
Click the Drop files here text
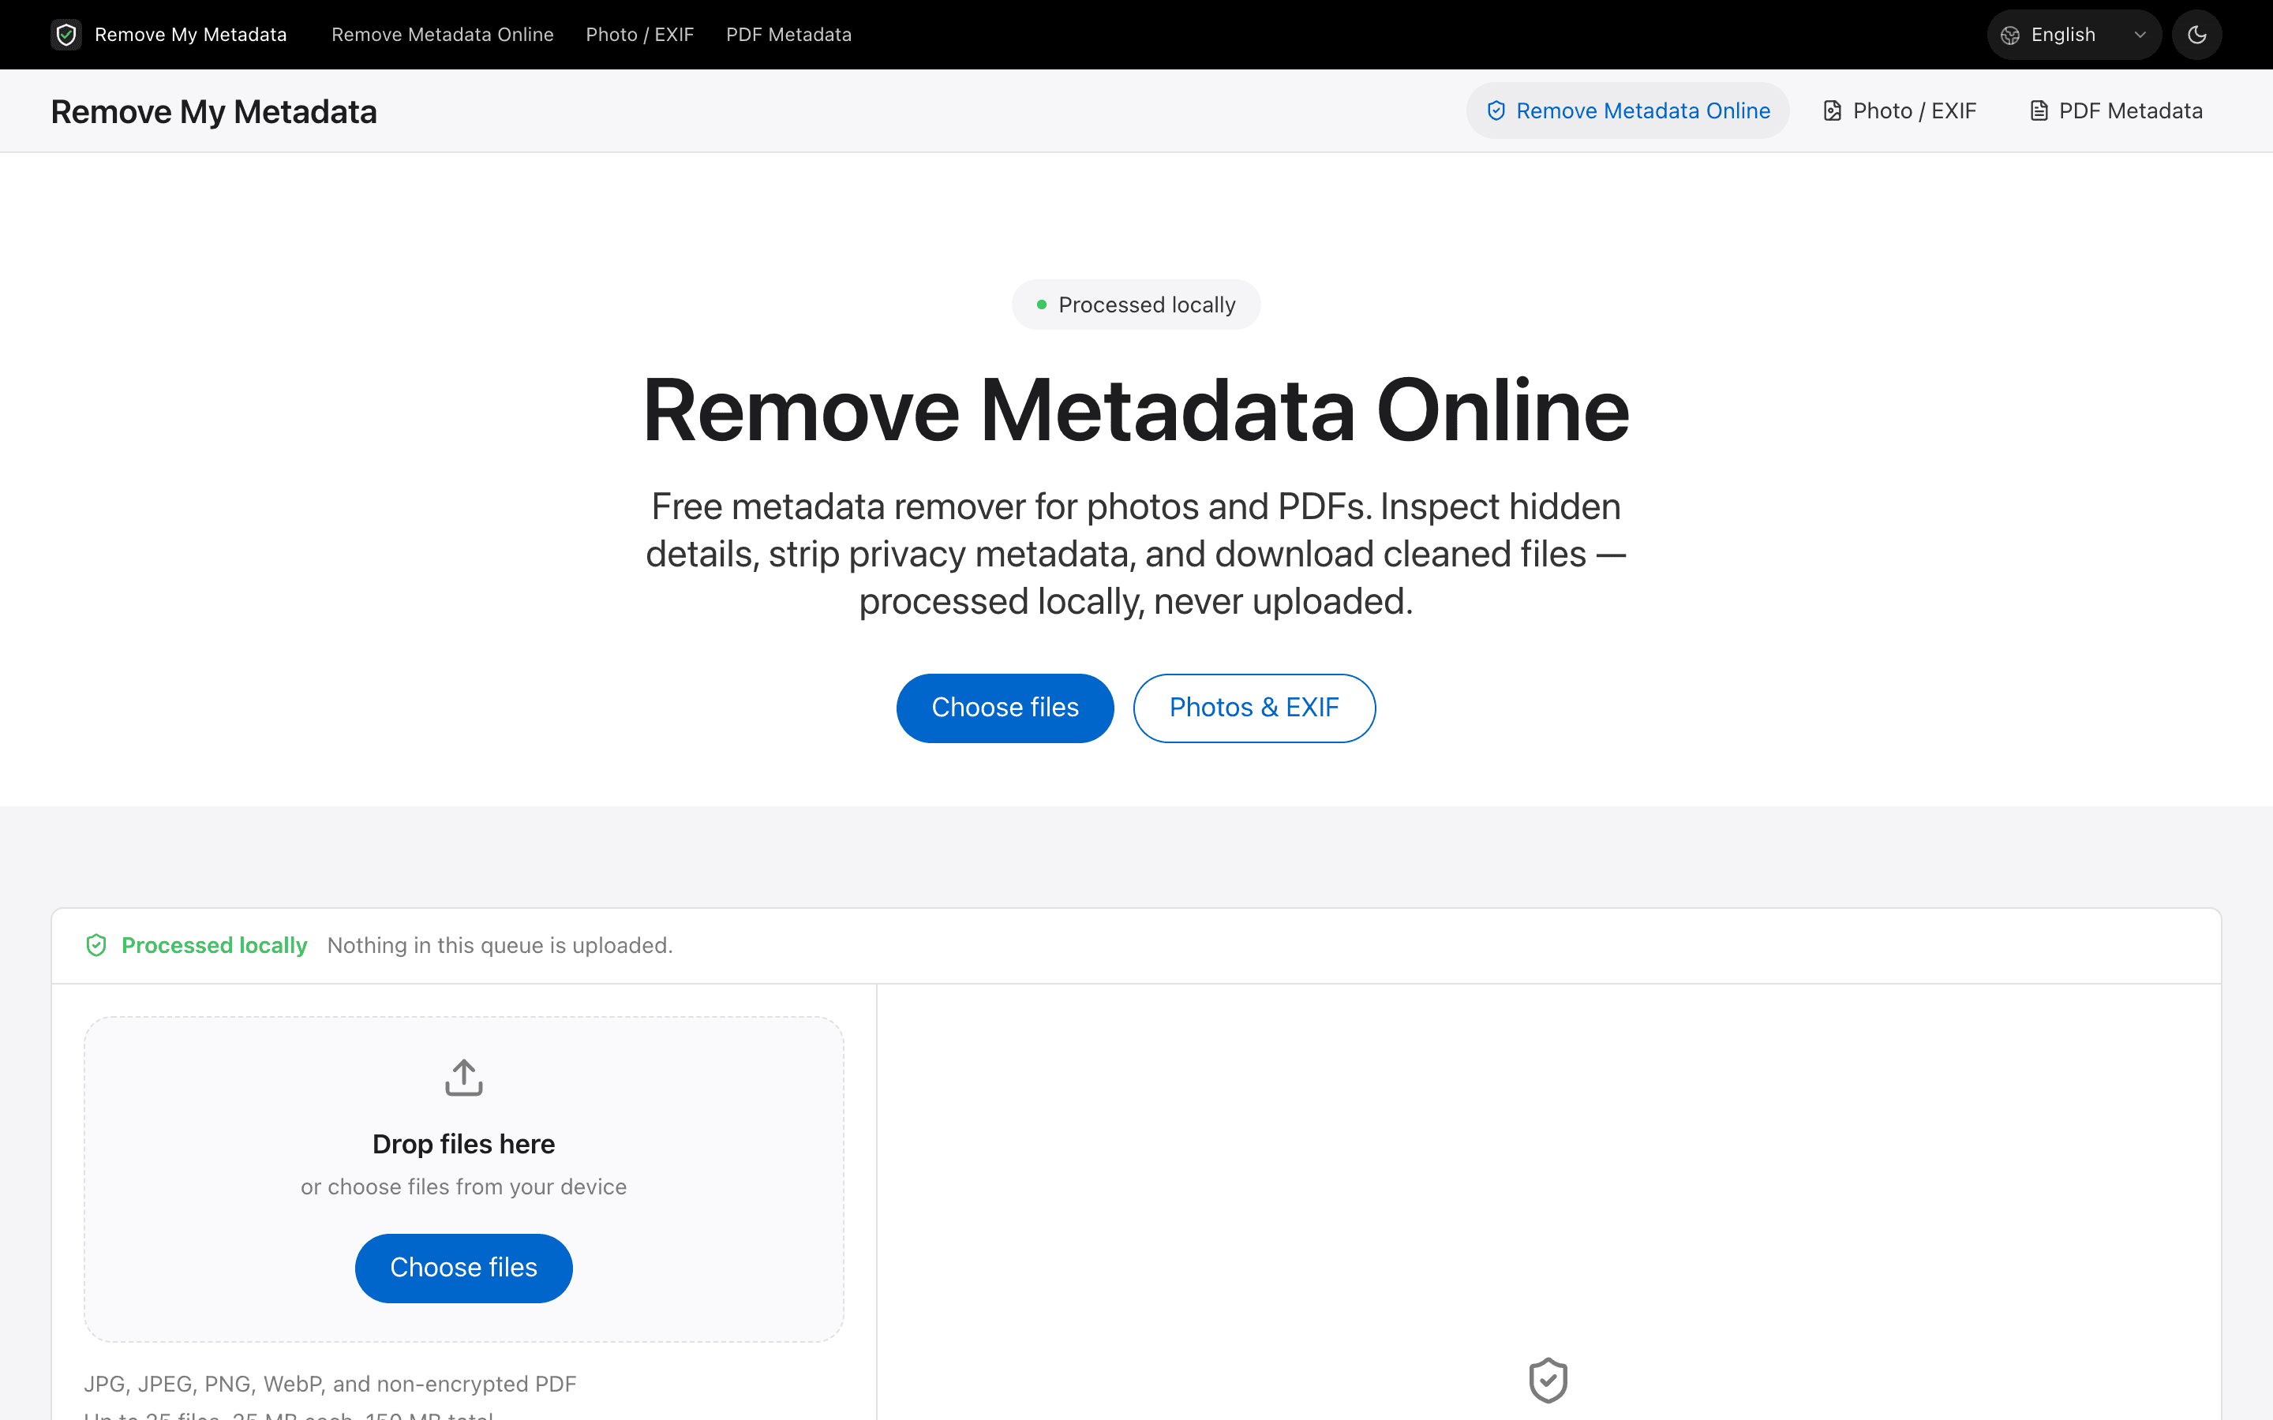click(x=464, y=1144)
